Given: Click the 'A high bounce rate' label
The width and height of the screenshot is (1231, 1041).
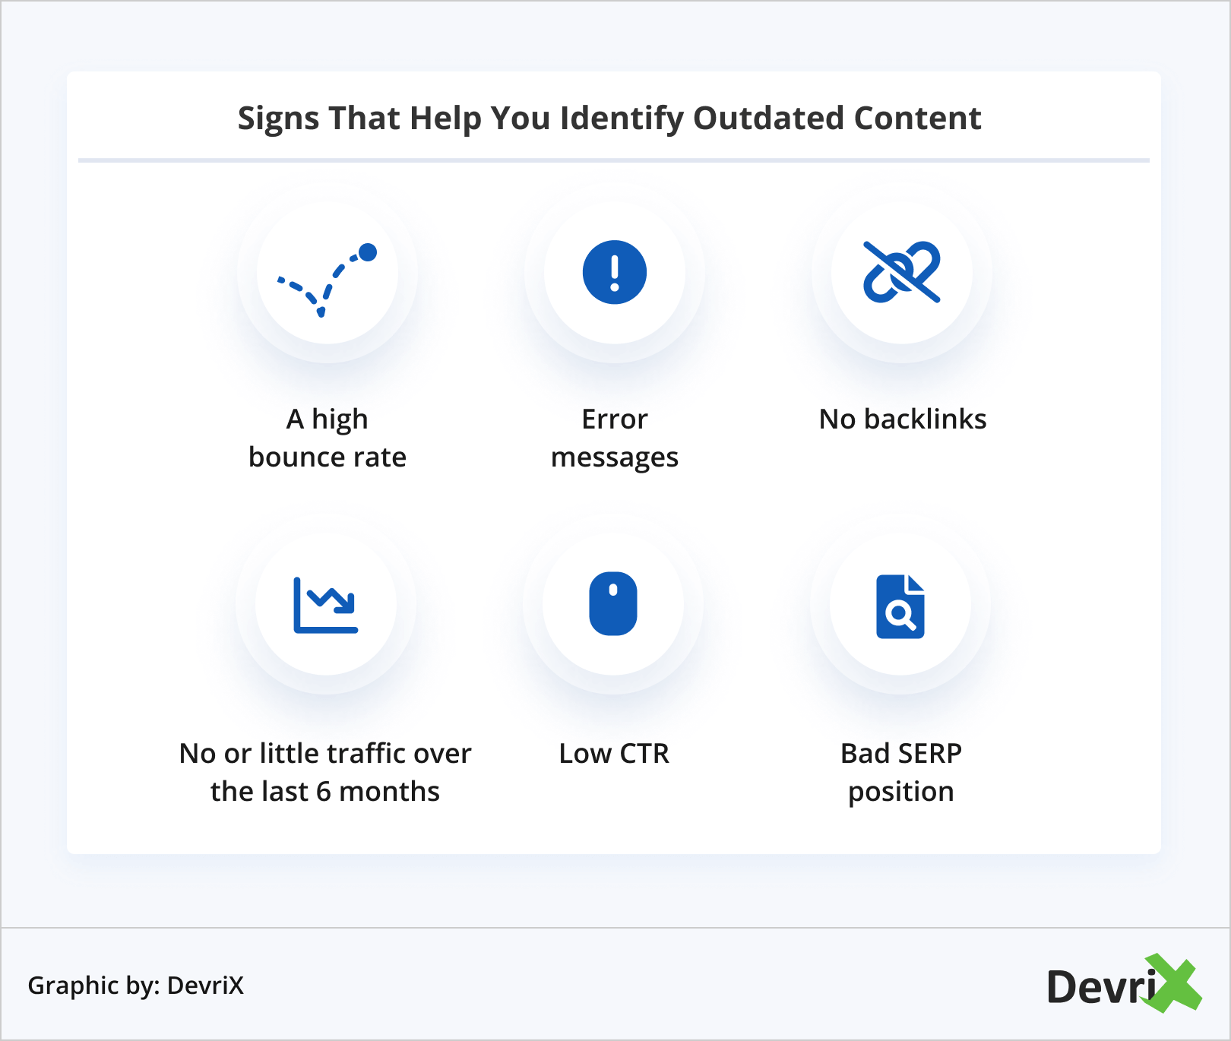Looking at the screenshot, I should point(328,438).
